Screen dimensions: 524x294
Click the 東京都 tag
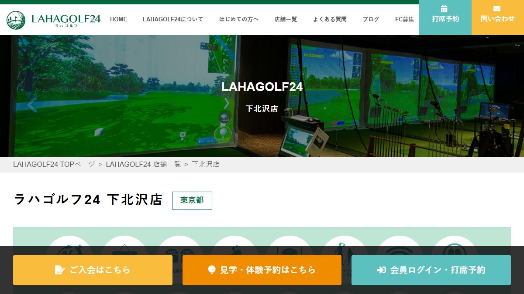coord(192,200)
